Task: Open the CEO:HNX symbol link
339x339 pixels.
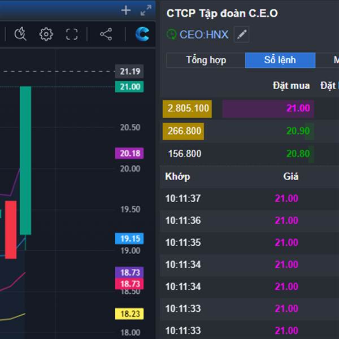Action: click(204, 34)
